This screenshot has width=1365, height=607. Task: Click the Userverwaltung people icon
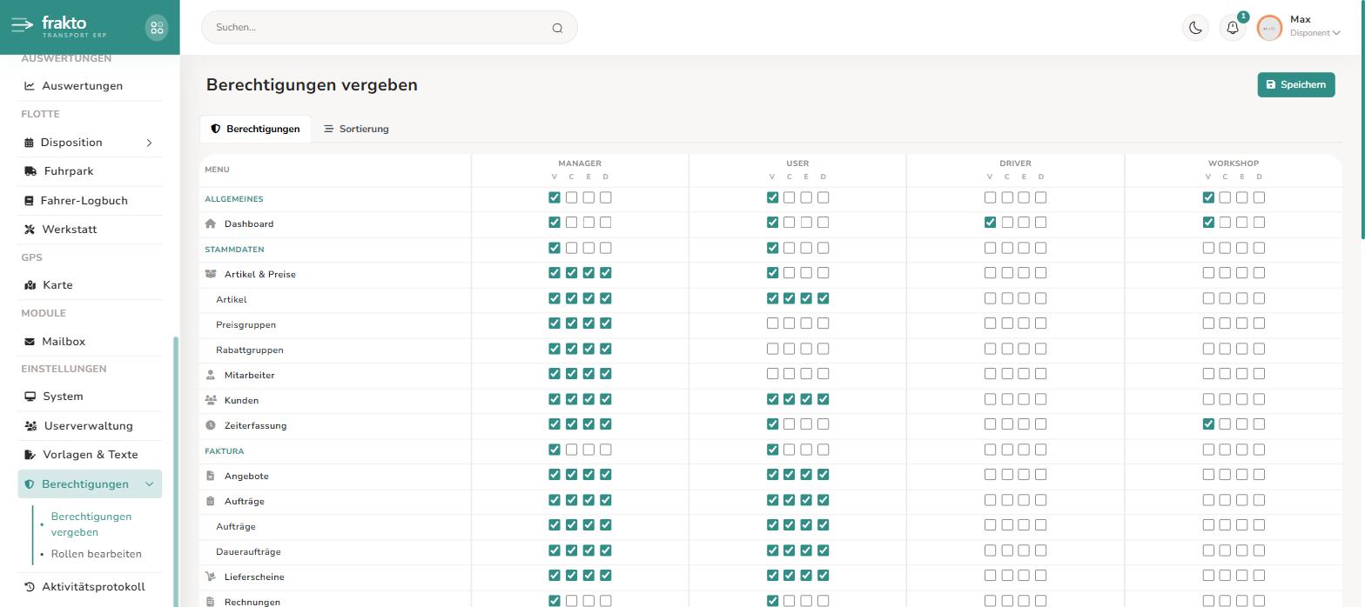30,426
